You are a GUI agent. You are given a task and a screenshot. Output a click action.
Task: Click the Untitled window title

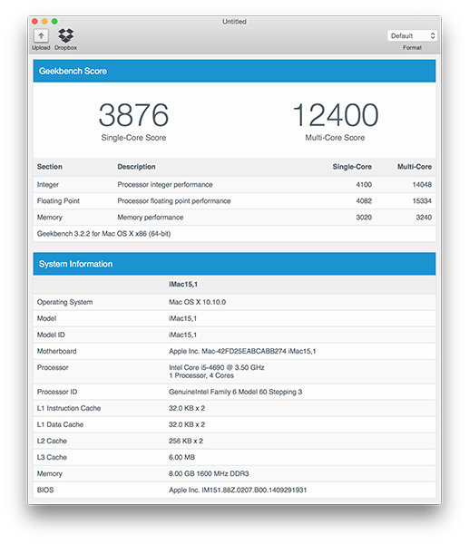[234, 22]
